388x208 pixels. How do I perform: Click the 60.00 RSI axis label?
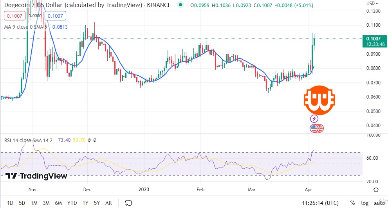pos(372,158)
